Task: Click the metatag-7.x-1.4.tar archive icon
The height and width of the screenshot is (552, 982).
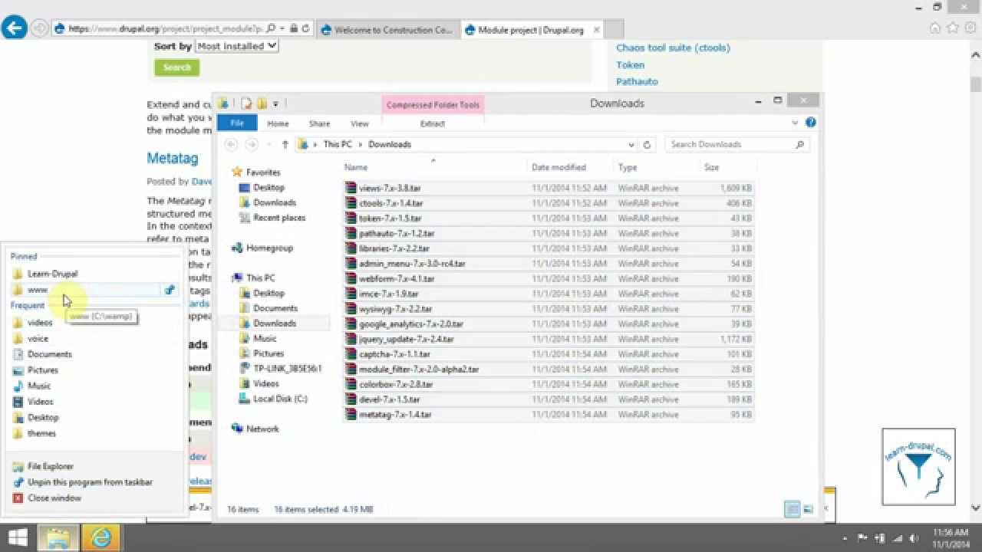Action: (351, 415)
